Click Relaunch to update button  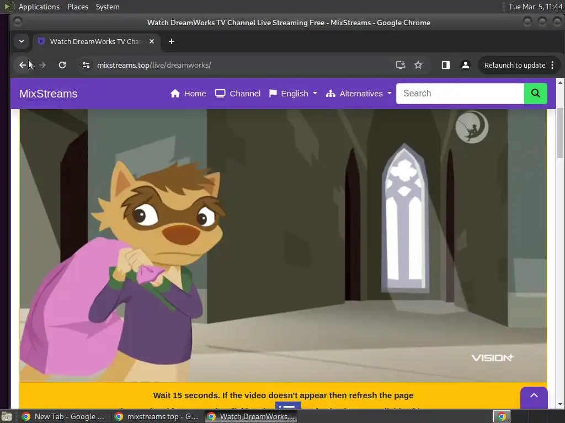515,65
